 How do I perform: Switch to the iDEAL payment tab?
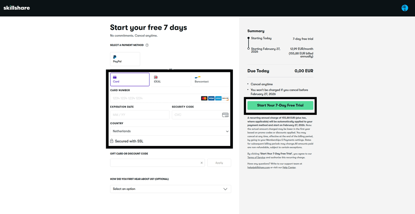(171, 79)
